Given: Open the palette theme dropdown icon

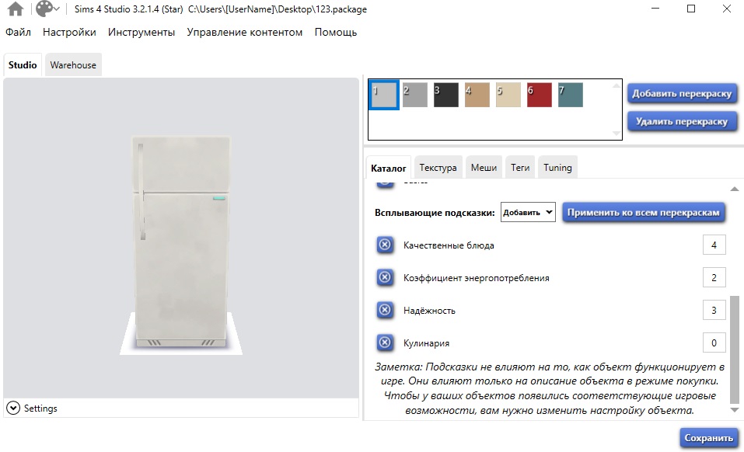Looking at the screenshot, I should pyautogui.click(x=47, y=9).
